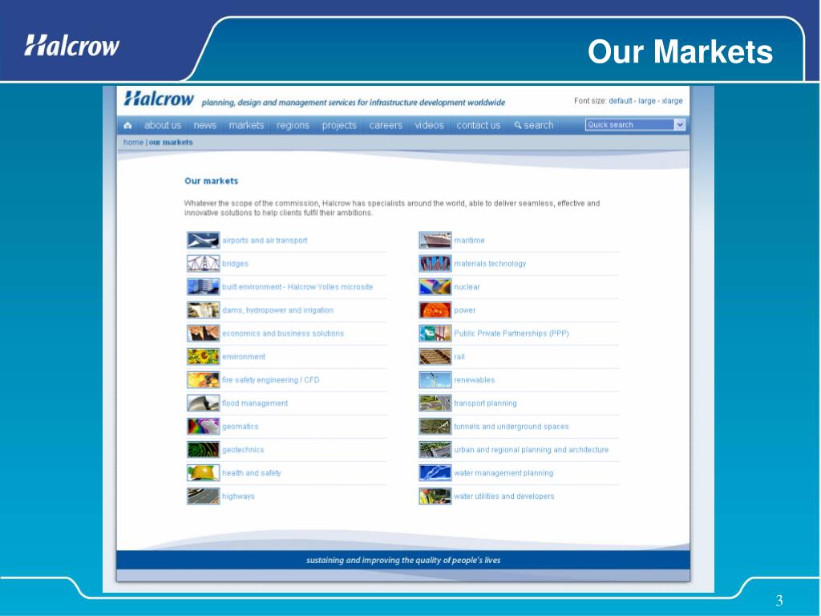Image resolution: width=821 pixels, height=616 pixels.
Task: Open airports and air transport link
Action: 265,241
